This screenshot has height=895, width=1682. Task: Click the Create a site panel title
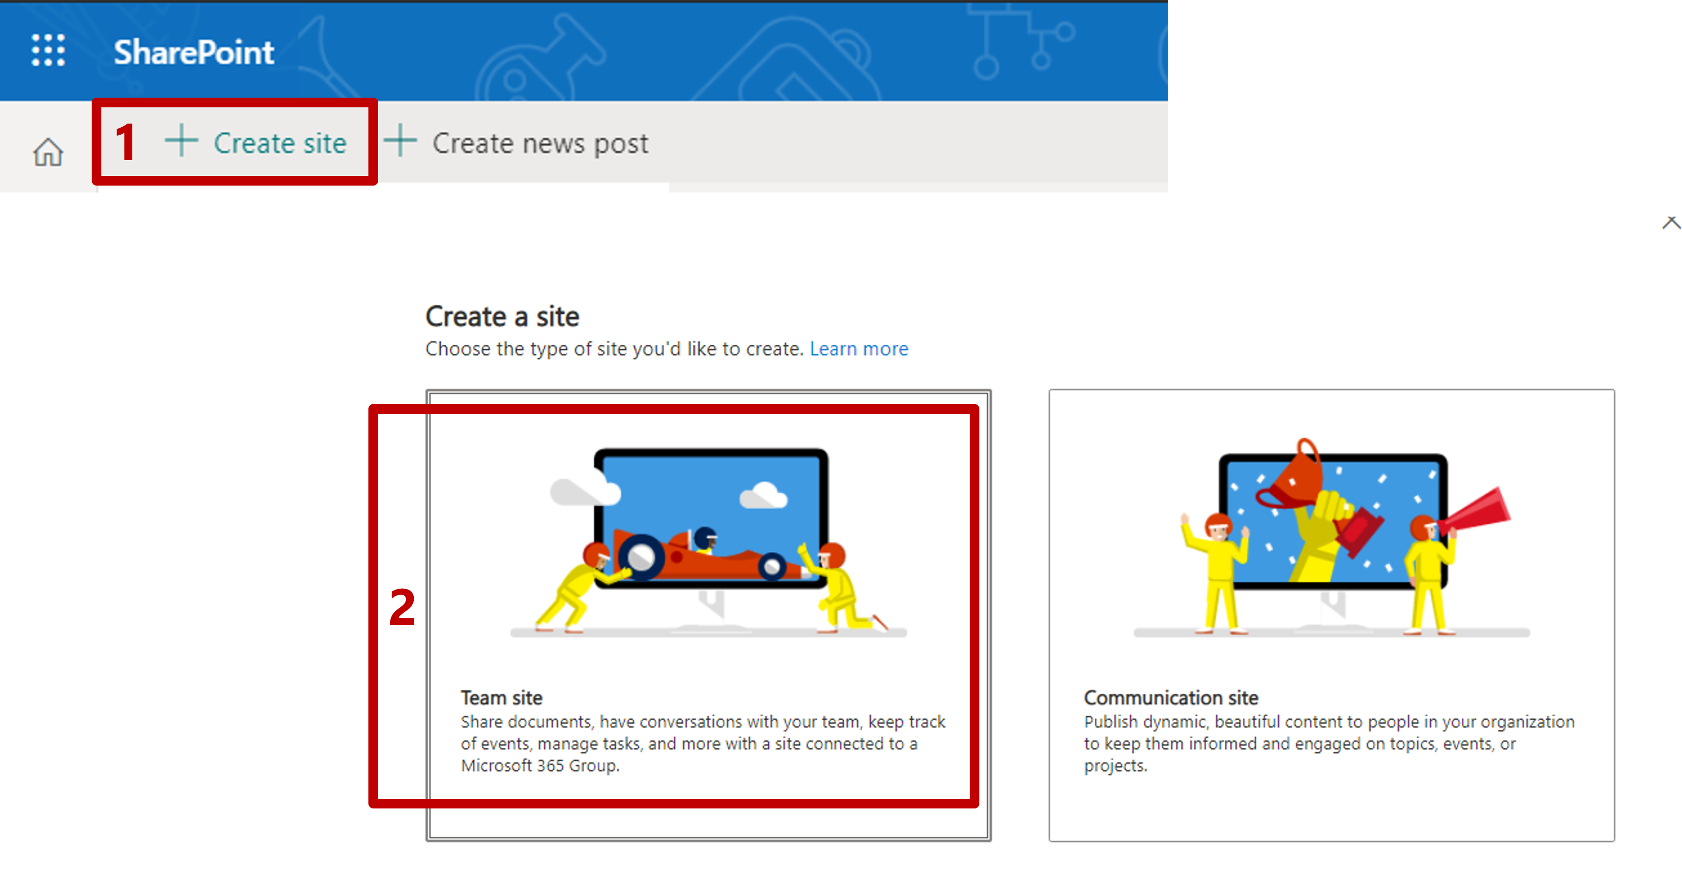coord(502,317)
